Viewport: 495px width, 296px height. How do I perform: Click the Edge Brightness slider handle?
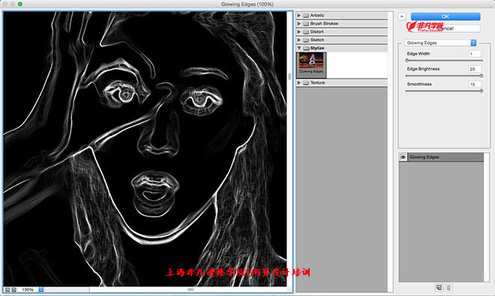click(x=481, y=76)
